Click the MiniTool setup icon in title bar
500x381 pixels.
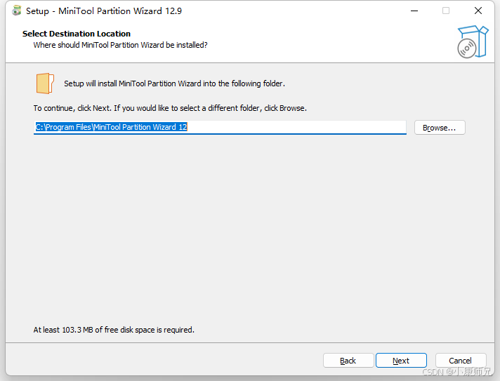(17, 11)
